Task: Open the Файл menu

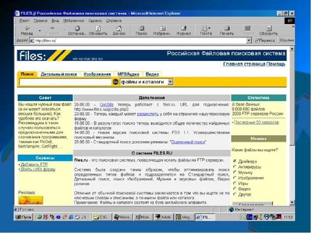Action: (24, 21)
